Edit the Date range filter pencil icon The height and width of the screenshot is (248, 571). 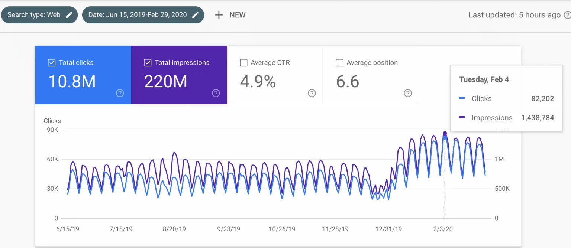point(195,15)
